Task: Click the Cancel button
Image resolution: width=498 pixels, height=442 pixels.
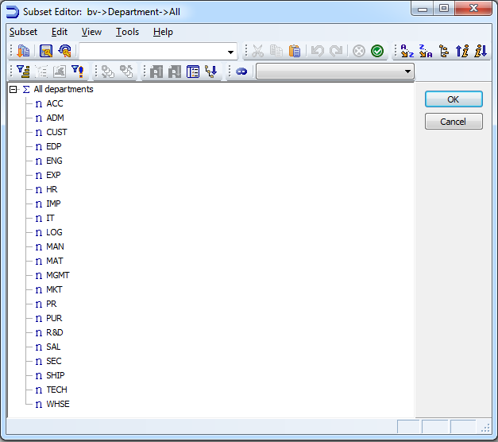Action: pos(454,122)
